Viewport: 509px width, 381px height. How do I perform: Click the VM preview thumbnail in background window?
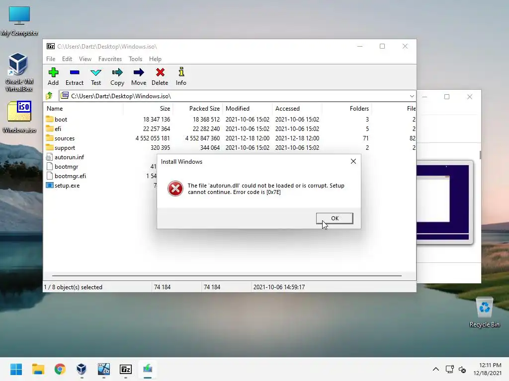click(444, 202)
